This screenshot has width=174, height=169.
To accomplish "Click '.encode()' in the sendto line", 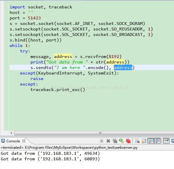I will click(97, 68).
